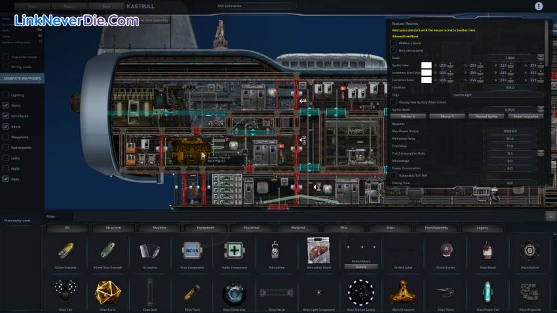Toggle the Lighting visibility checkbox

pos(6,95)
